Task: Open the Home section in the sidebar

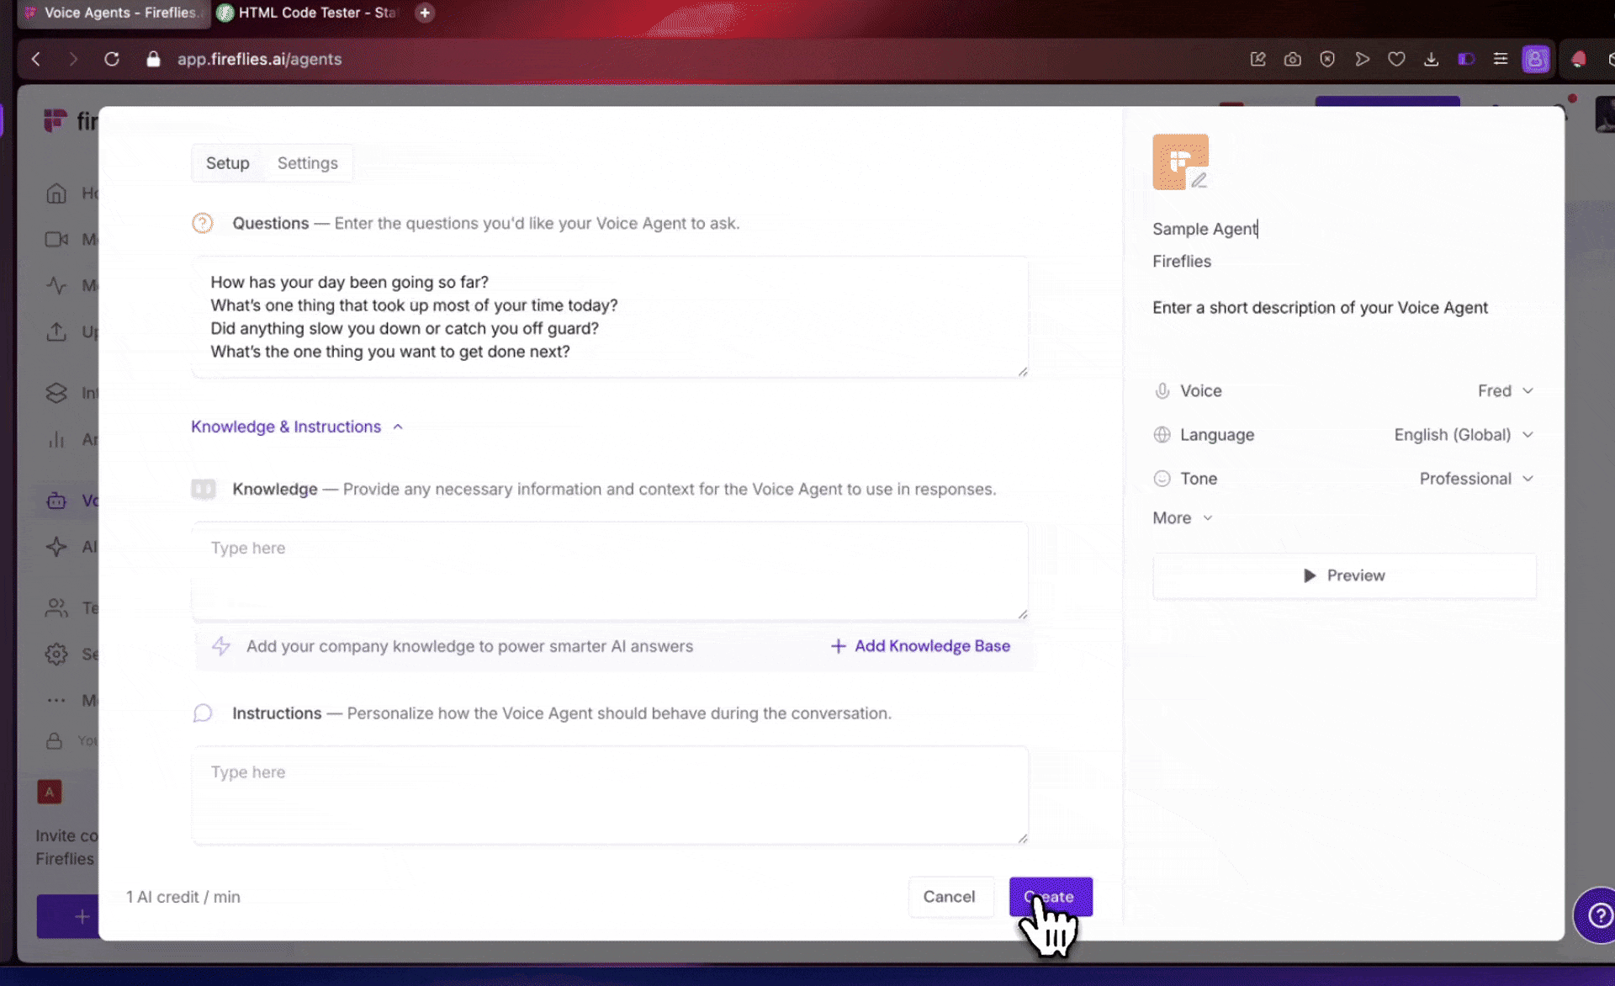Action: [56, 193]
